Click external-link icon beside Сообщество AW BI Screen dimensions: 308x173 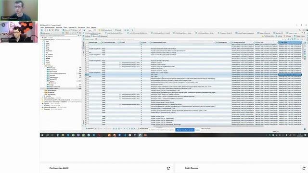pyautogui.click(x=168, y=168)
